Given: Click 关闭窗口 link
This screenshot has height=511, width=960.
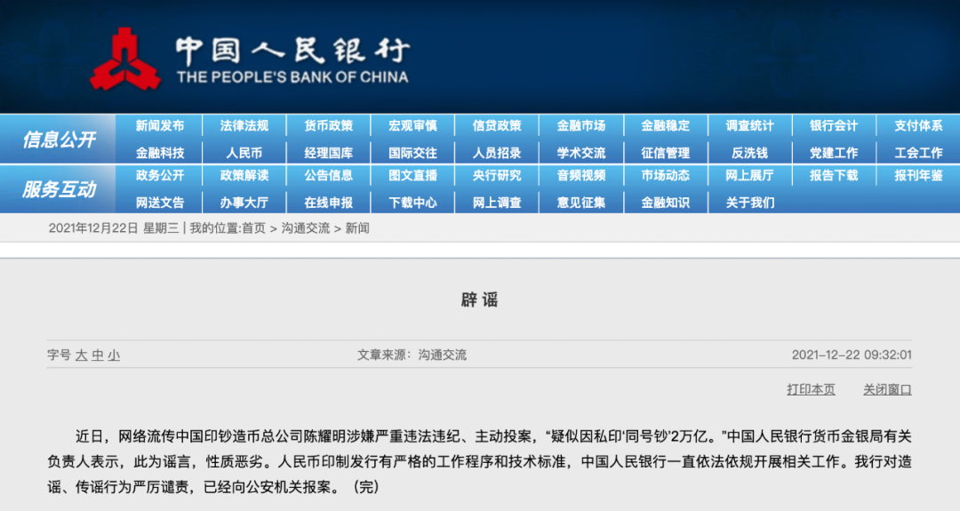Looking at the screenshot, I should 887,390.
